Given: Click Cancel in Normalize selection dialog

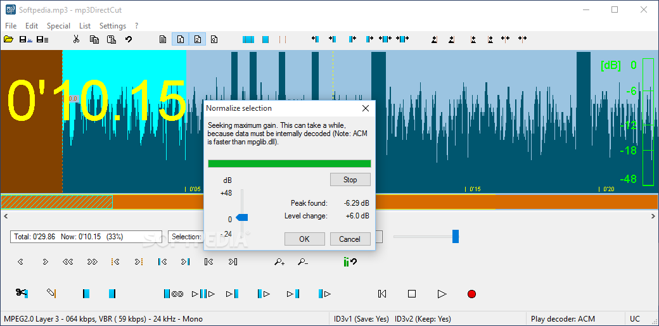Looking at the screenshot, I should click(350, 239).
